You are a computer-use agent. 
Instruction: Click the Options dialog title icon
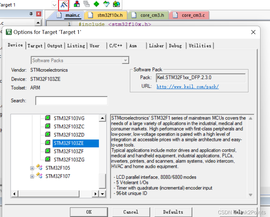coord(9,32)
